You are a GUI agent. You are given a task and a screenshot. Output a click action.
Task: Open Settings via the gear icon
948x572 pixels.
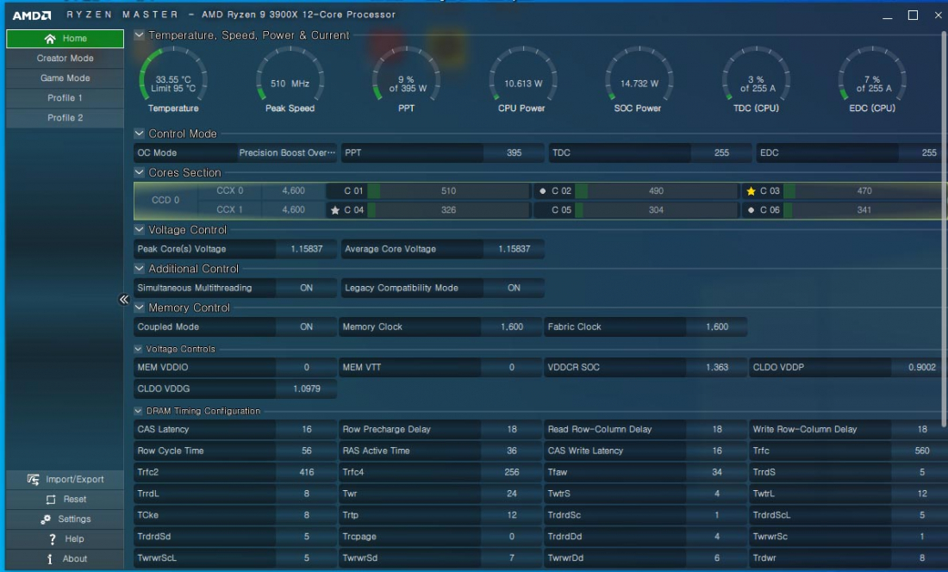(46, 519)
